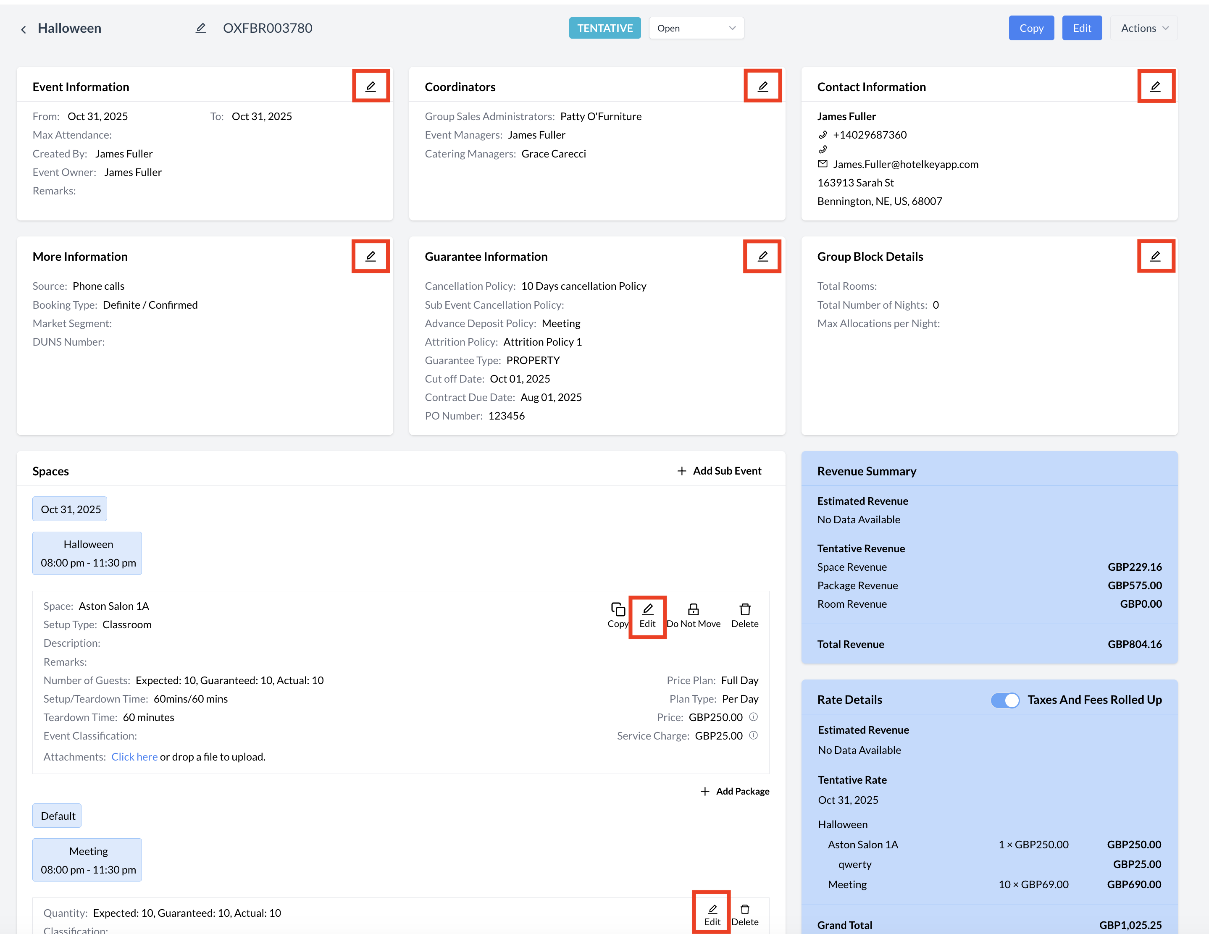
Task: Click the Price info icon
Action: [x=753, y=716]
